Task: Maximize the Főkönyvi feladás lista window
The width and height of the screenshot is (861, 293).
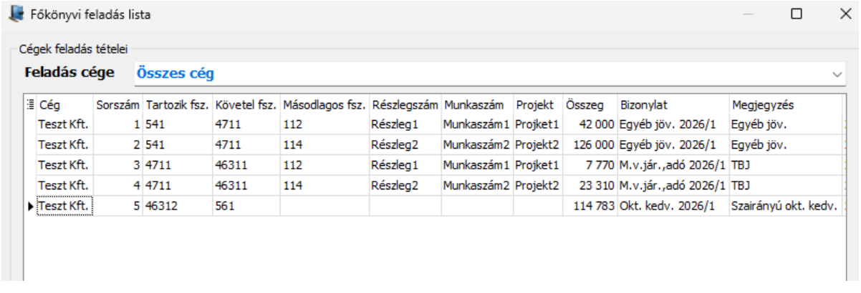Action: tap(796, 14)
